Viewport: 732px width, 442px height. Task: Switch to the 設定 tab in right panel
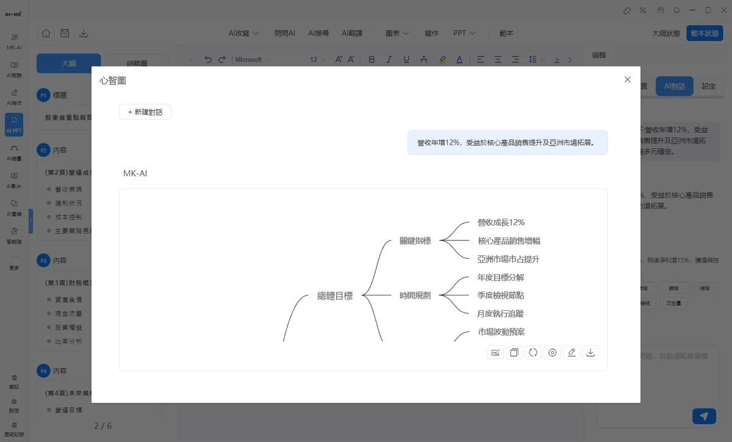pos(708,87)
